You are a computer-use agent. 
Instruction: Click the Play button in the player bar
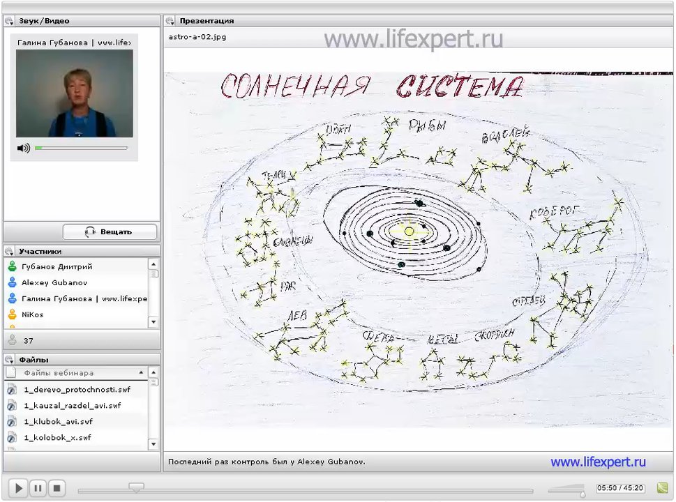(18, 488)
